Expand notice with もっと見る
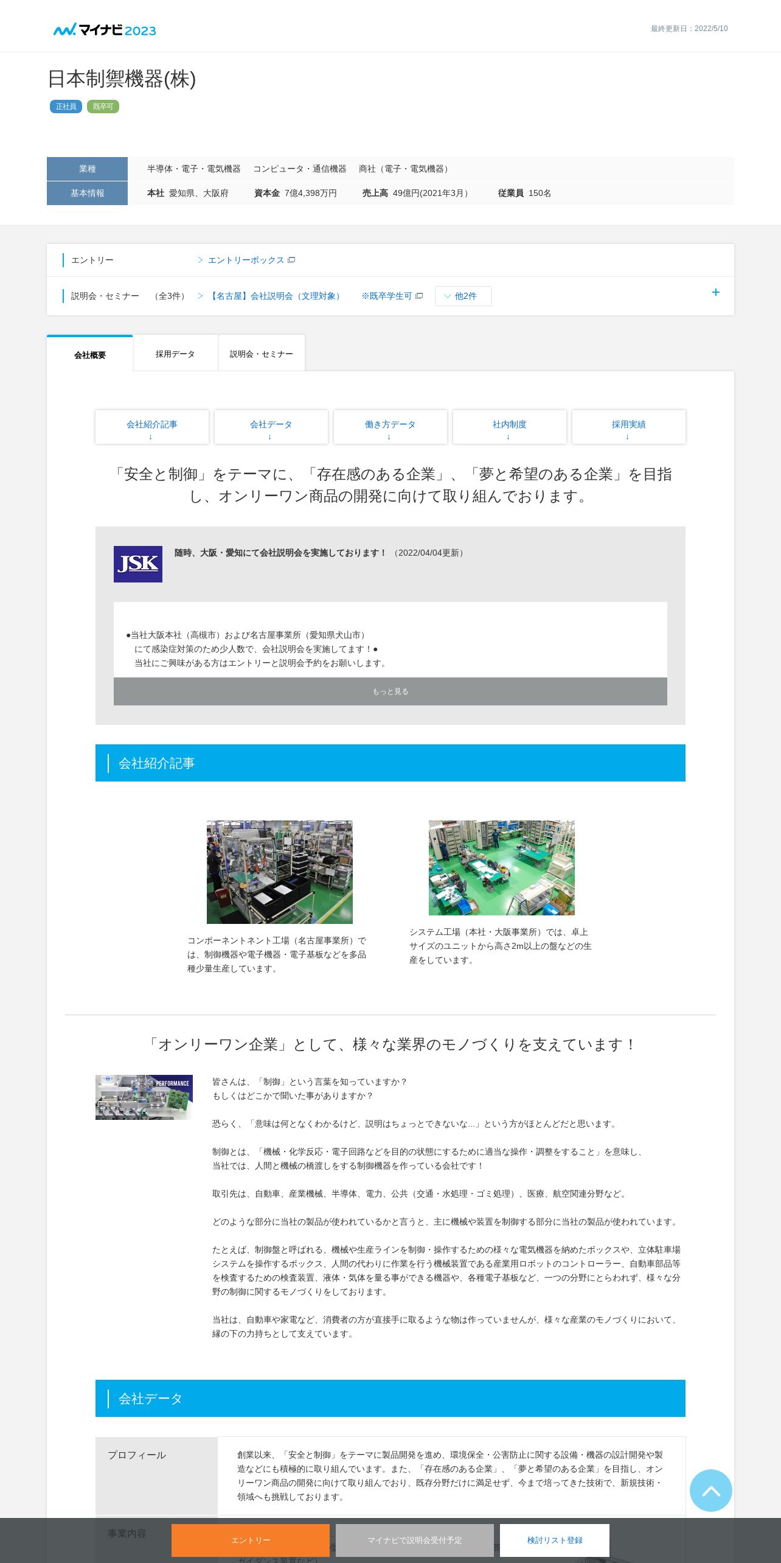 (x=390, y=691)
